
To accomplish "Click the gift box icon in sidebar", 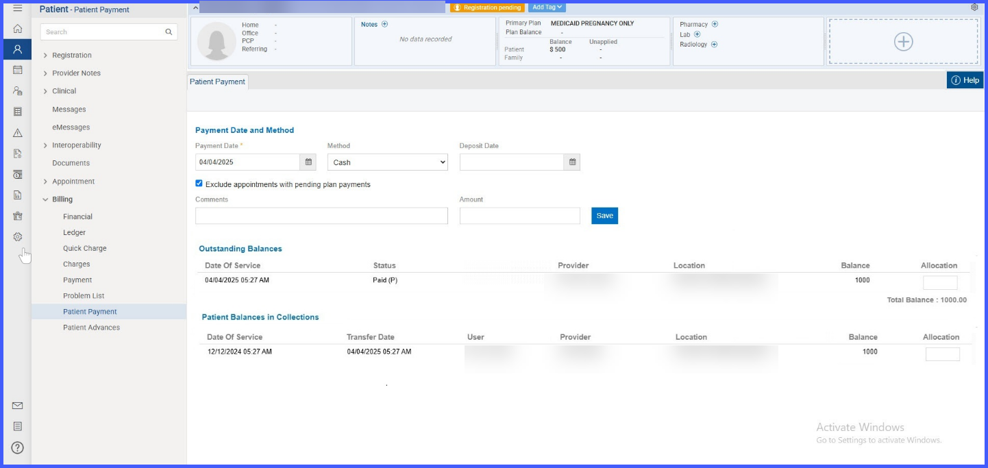I will 18,216.
